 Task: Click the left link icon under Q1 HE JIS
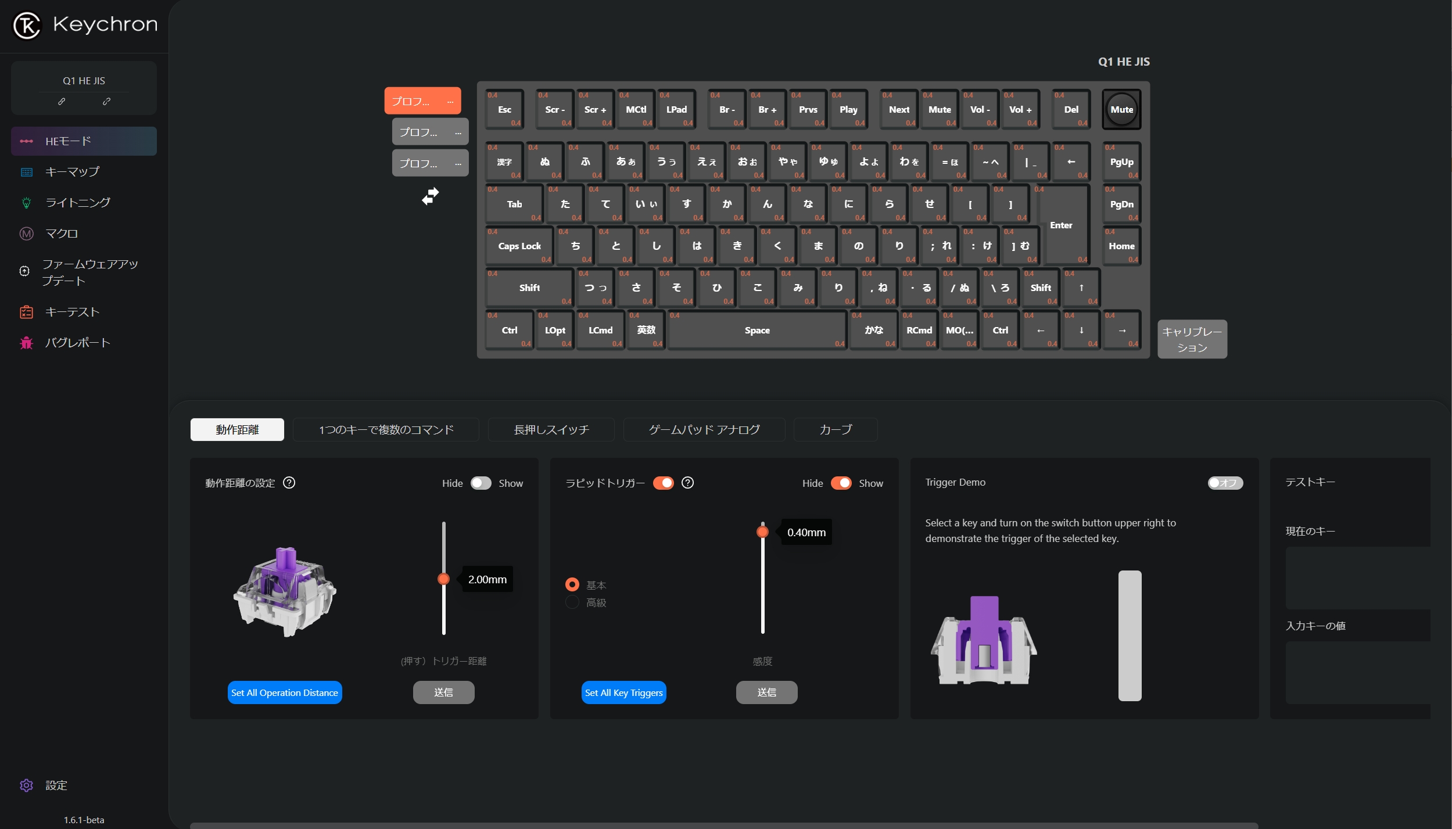coord(62,101)
